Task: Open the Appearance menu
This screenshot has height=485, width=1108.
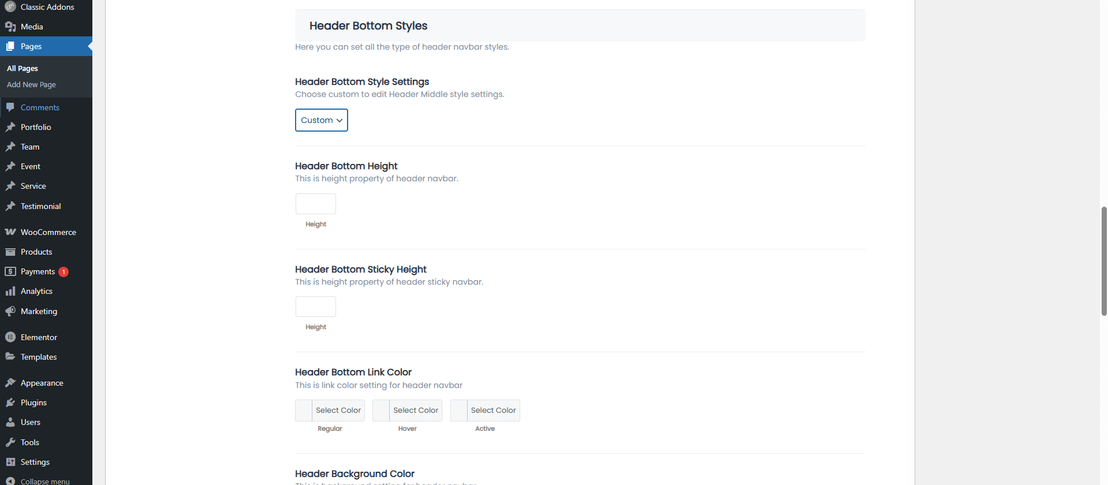Action: click(42, 383)
